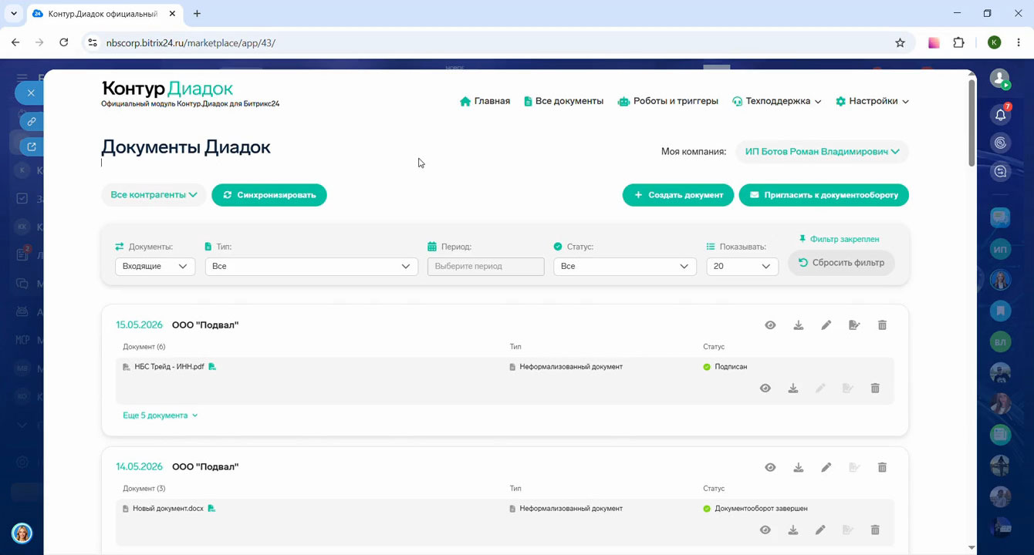This screenshot has height=555, width=1034.
Task: Open the Chrome three-dot menu
Action: (1019, 43)
